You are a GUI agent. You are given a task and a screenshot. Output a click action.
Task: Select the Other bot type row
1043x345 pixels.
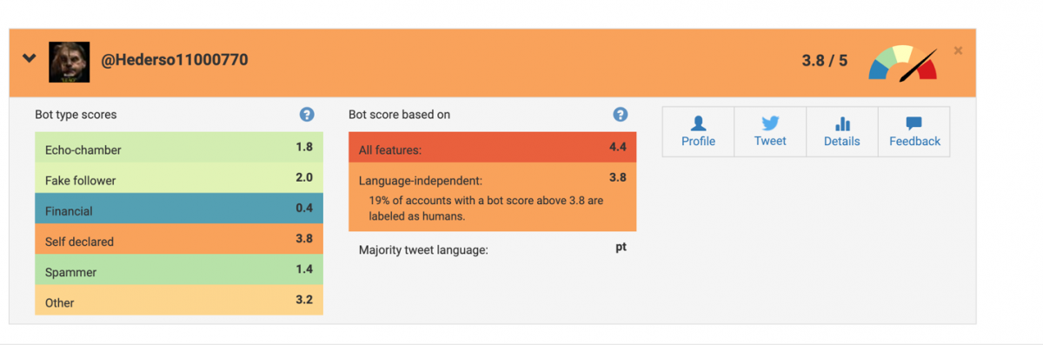[179, 300]
